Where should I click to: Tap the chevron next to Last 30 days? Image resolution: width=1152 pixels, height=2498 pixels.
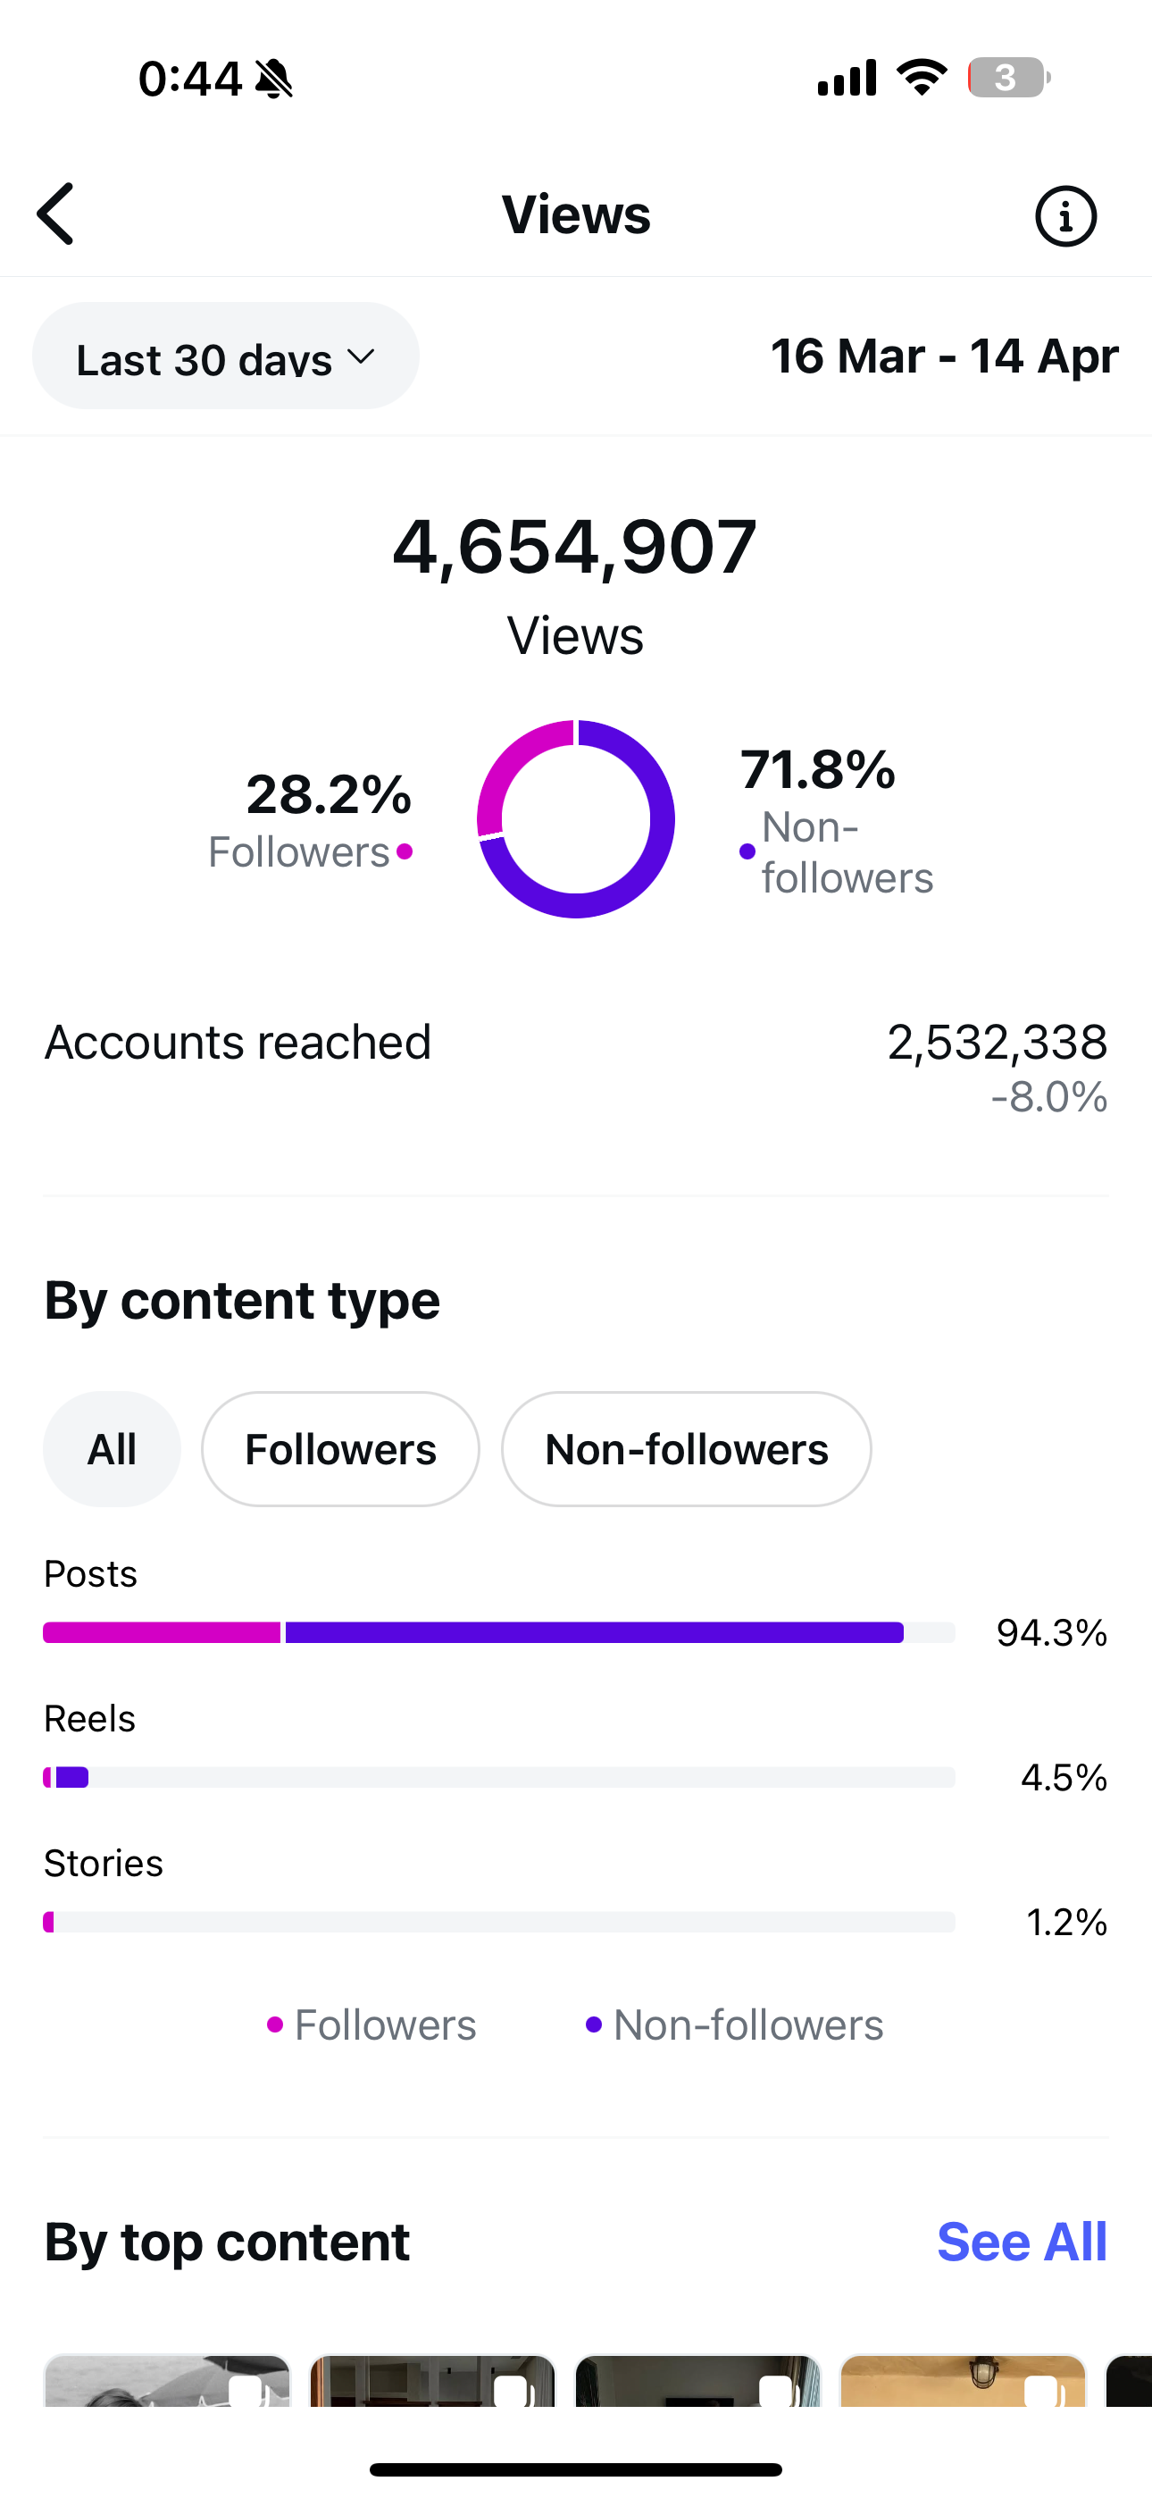click(361, 356)
